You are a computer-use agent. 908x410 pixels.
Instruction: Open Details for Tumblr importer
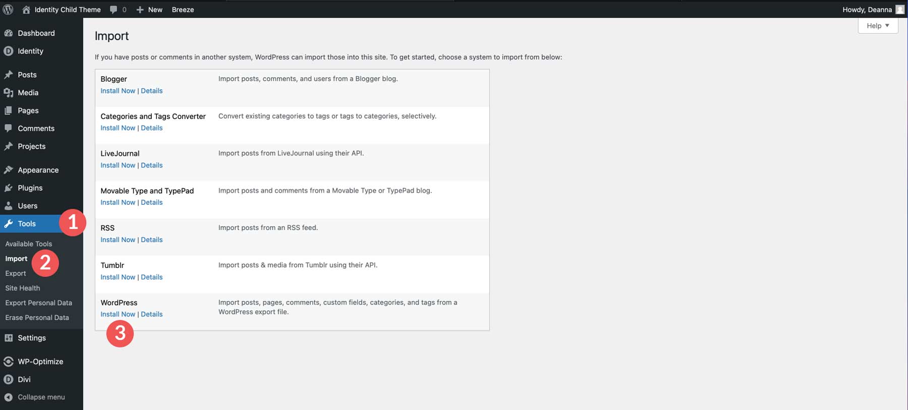pyautogui.click(x=152, y=277)
